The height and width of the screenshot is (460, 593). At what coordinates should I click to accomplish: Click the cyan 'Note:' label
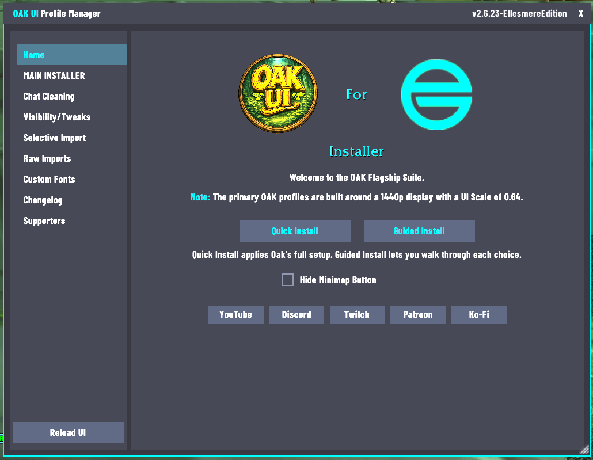[x=200, y=197]
